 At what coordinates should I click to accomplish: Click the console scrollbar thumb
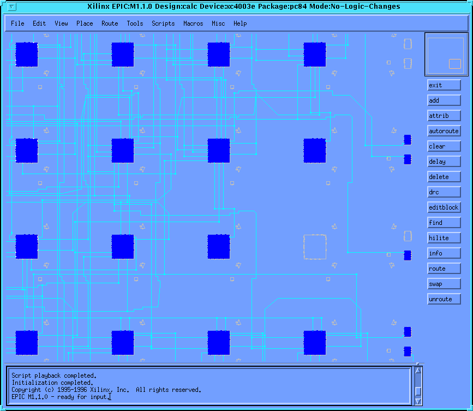(418, 391)
